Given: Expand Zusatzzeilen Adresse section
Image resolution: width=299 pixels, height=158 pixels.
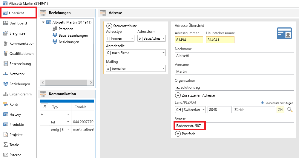Looking at the screenshot, I should 178,95.
